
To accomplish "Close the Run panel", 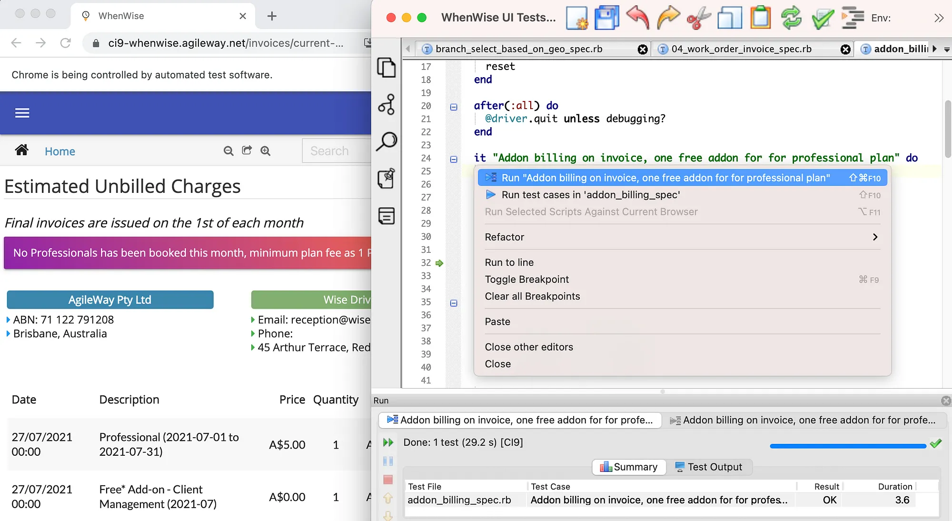I will click(946, 401).
